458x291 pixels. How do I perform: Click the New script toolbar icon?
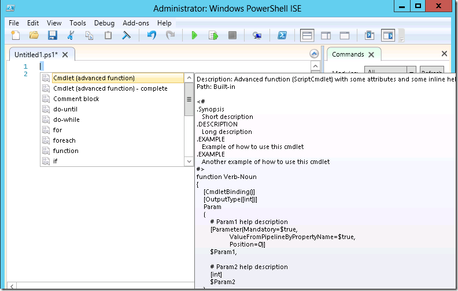pyautogui.click(x=15, y=35)
